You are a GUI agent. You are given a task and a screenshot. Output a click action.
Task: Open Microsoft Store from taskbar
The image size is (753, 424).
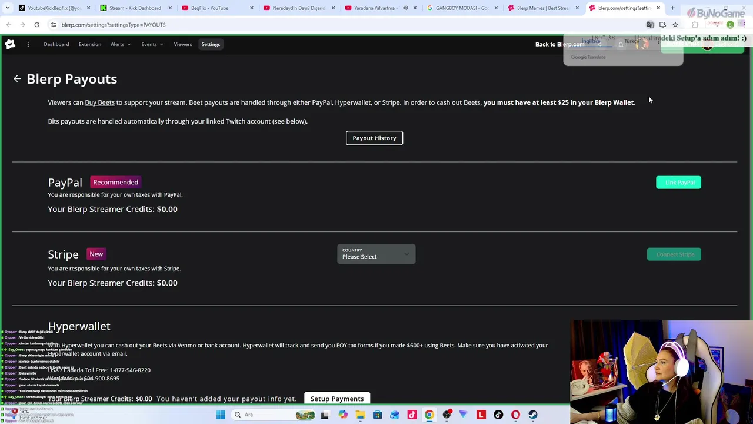(x=377, y=415)
